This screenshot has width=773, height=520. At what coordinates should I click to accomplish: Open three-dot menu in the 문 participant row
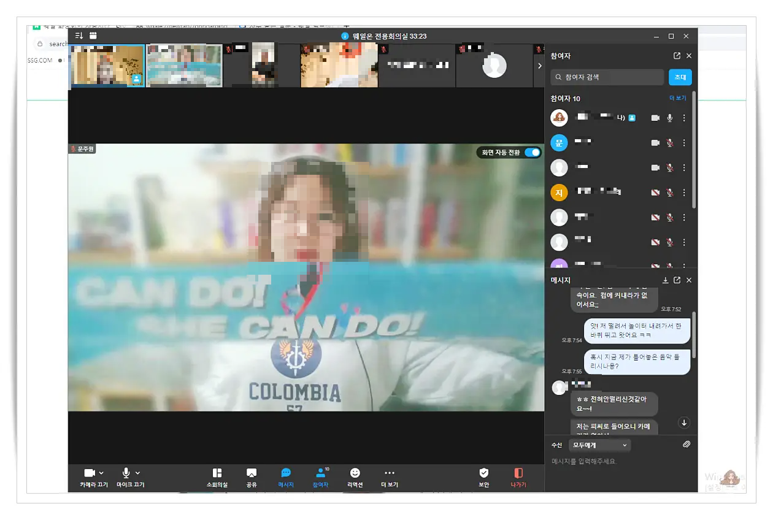tap(684, 143)
